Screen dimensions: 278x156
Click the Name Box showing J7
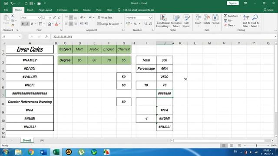(9, 36)
